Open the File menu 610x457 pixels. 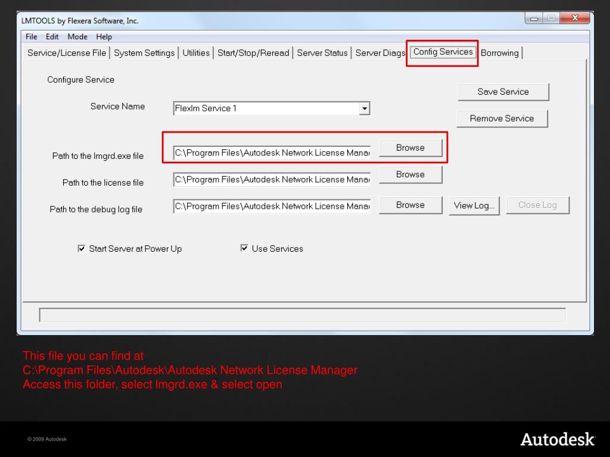click(31, 37)
